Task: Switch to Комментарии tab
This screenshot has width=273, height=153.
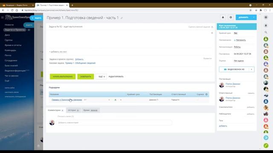Action: tap(55, 110)
